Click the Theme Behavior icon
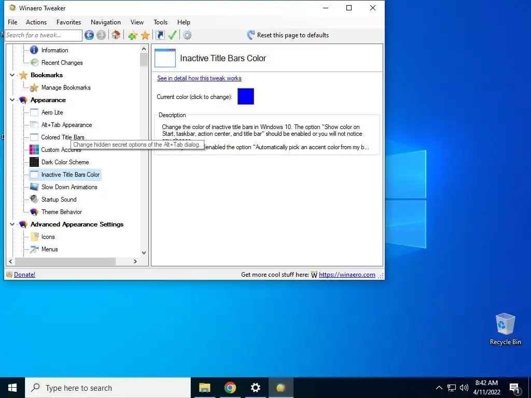The height and width of the screenshot is (398, 531). [34, 212]
